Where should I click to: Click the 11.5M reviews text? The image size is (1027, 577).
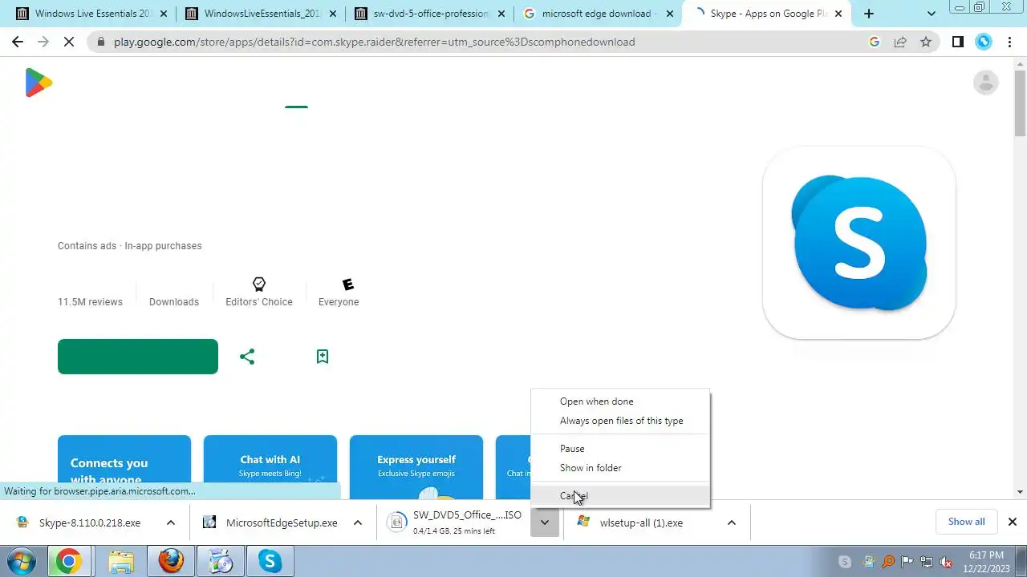[90, 302]
